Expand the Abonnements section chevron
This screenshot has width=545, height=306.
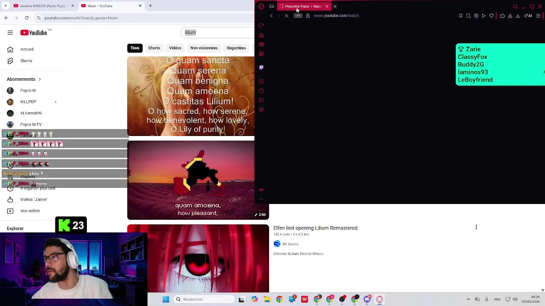click(x=40, y=79)
